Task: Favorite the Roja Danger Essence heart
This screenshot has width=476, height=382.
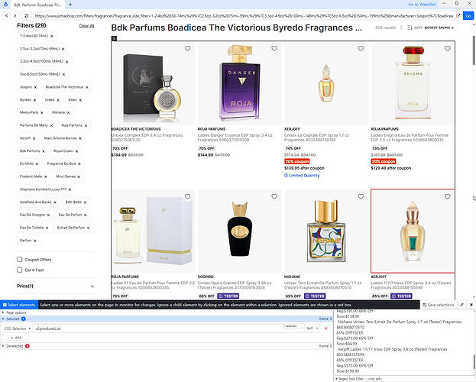Action: tap(274, 48)
